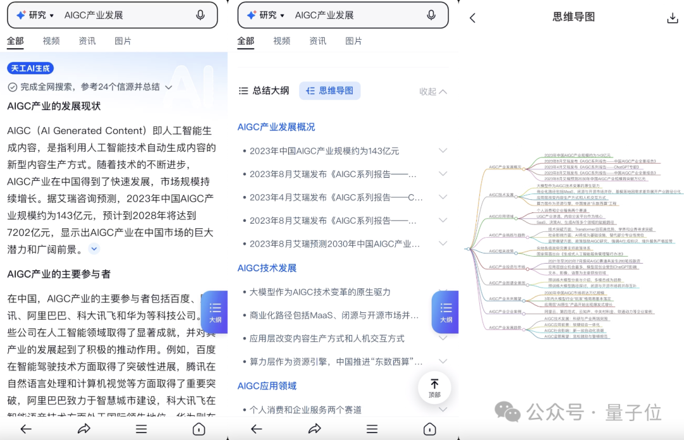
Task: Switch to 视频 tab in left panel
Action: pyautogui.click(x=51, y=41)
